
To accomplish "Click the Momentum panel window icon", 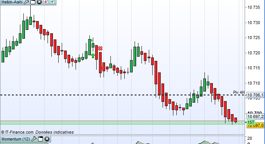I will tap(41, 139).
